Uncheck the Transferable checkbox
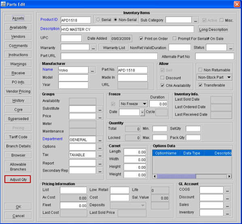 click(200, 85)
